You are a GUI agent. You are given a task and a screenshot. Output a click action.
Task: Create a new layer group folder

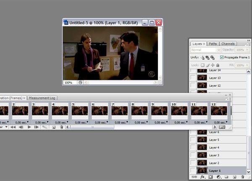pyautogui.click(x=226, y=177)
